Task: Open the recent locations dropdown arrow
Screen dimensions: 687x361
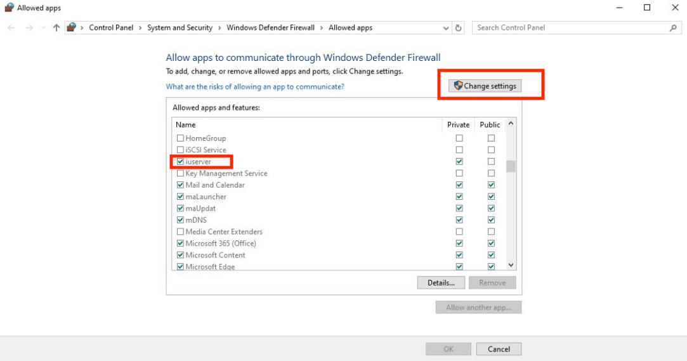Action: [43, 28]
